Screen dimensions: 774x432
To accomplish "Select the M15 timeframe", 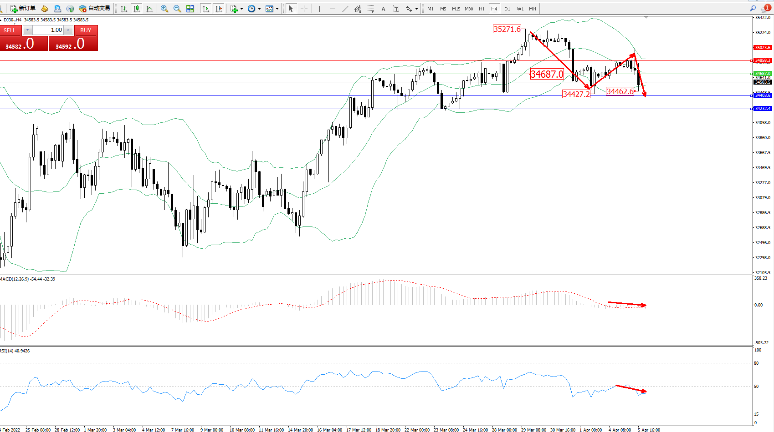I will tap(456, 9).
